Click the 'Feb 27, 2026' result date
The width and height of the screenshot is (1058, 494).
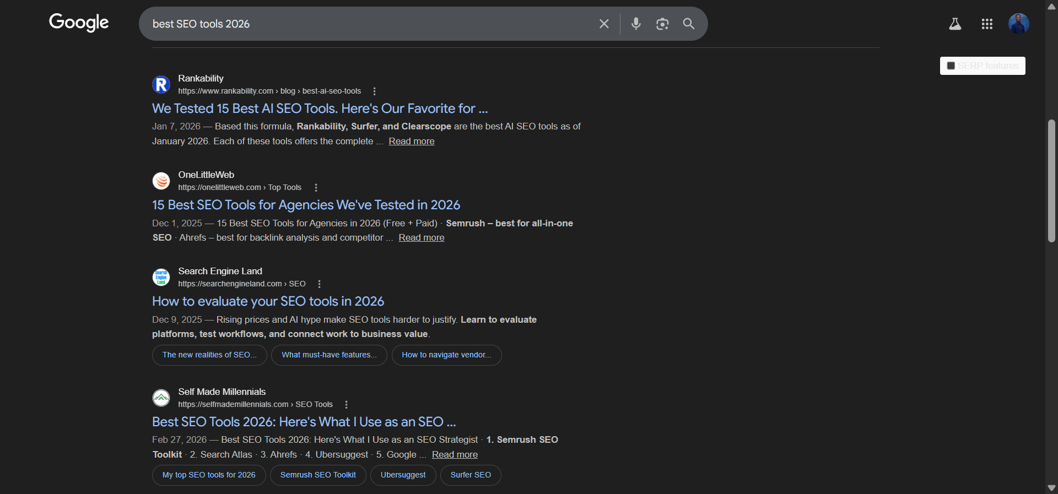tap(179, 440)
